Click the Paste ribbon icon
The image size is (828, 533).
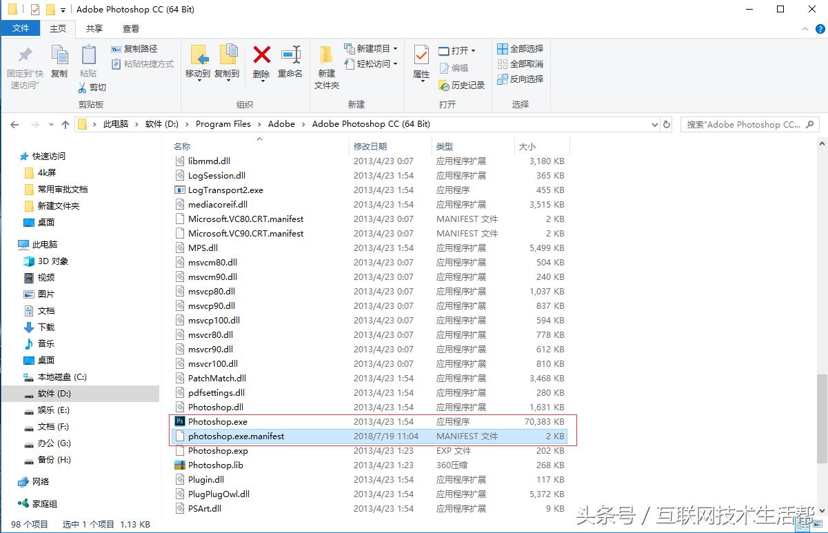point(88,55)
